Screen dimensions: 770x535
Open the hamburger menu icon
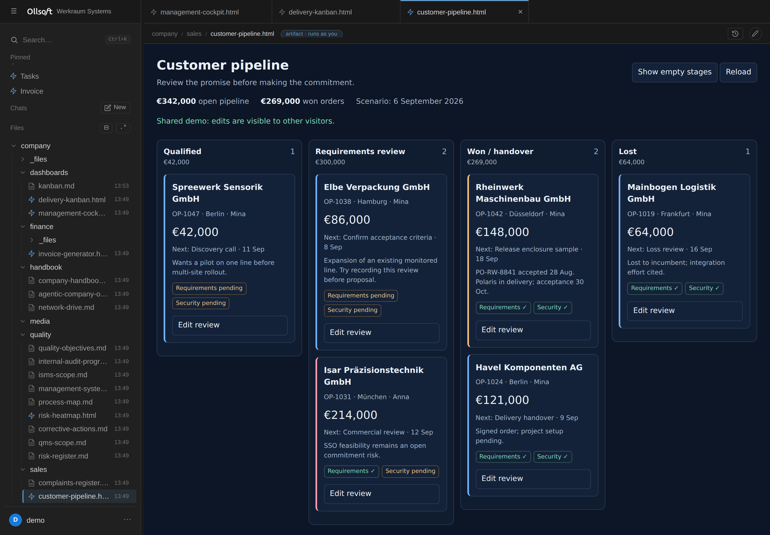pos(14,11)
